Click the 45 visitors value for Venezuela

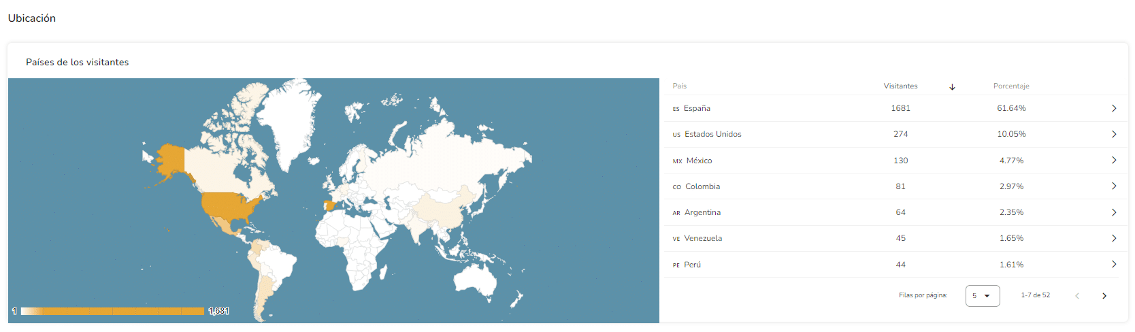900,238
